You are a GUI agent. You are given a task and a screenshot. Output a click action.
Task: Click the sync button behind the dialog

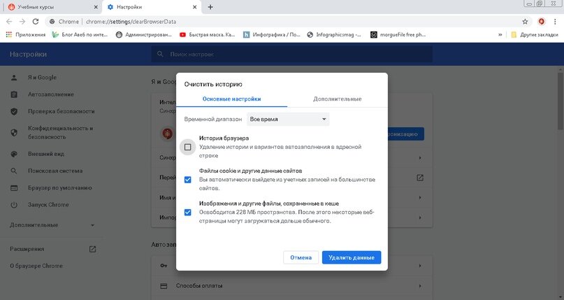click(406, 134)
